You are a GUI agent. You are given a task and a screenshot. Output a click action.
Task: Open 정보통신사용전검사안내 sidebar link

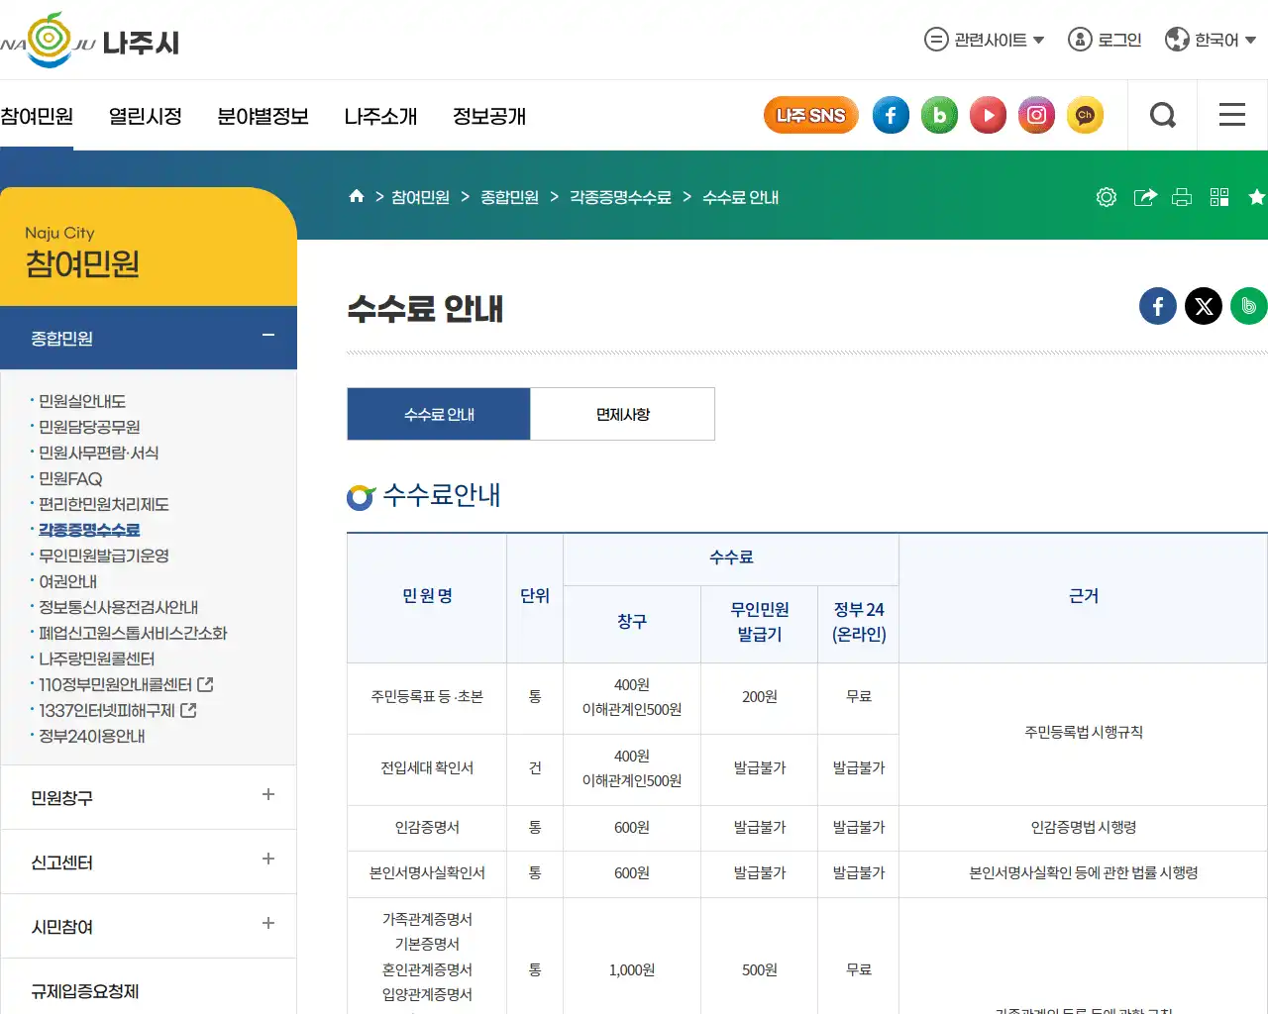pyautogui.click(x=118, y=607)
